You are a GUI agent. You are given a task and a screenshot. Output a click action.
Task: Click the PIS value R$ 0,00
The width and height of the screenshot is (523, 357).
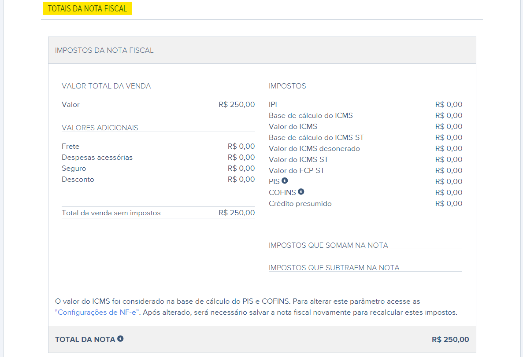click(449, 182)
